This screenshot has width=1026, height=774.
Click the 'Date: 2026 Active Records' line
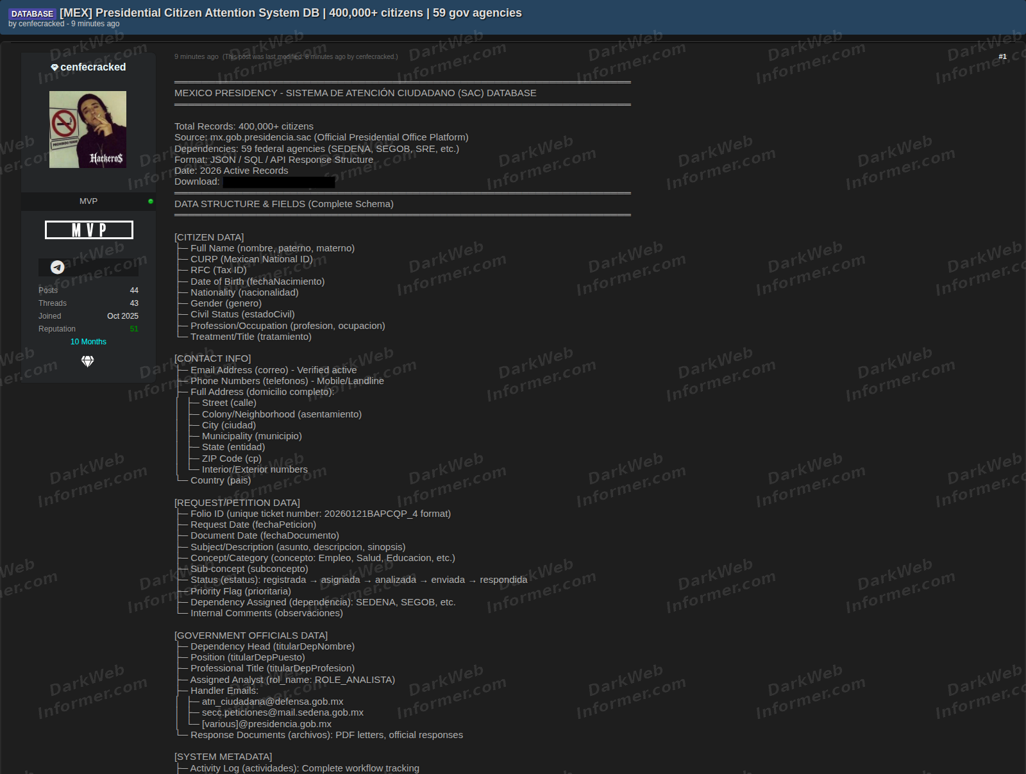tap(231, 171)
